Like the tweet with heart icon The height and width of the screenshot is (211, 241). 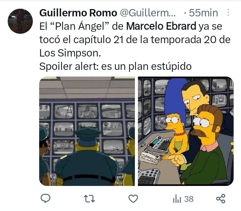click(133, 199)
